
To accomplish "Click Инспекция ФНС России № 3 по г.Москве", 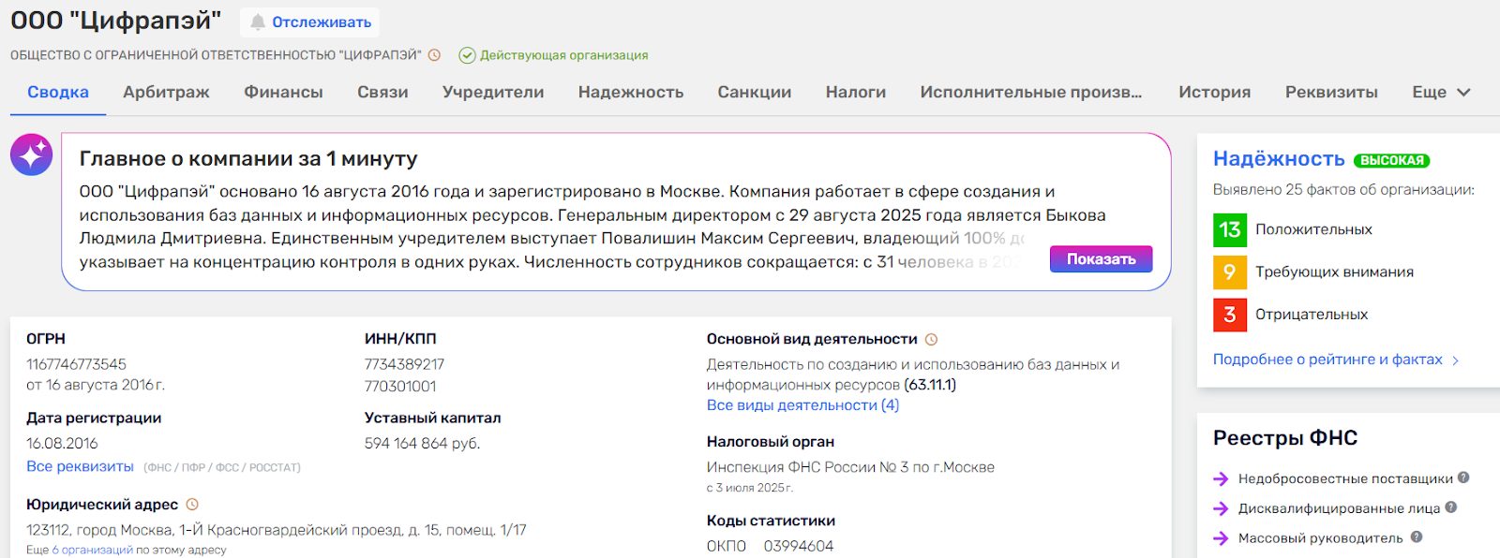I will click(850, 467).
